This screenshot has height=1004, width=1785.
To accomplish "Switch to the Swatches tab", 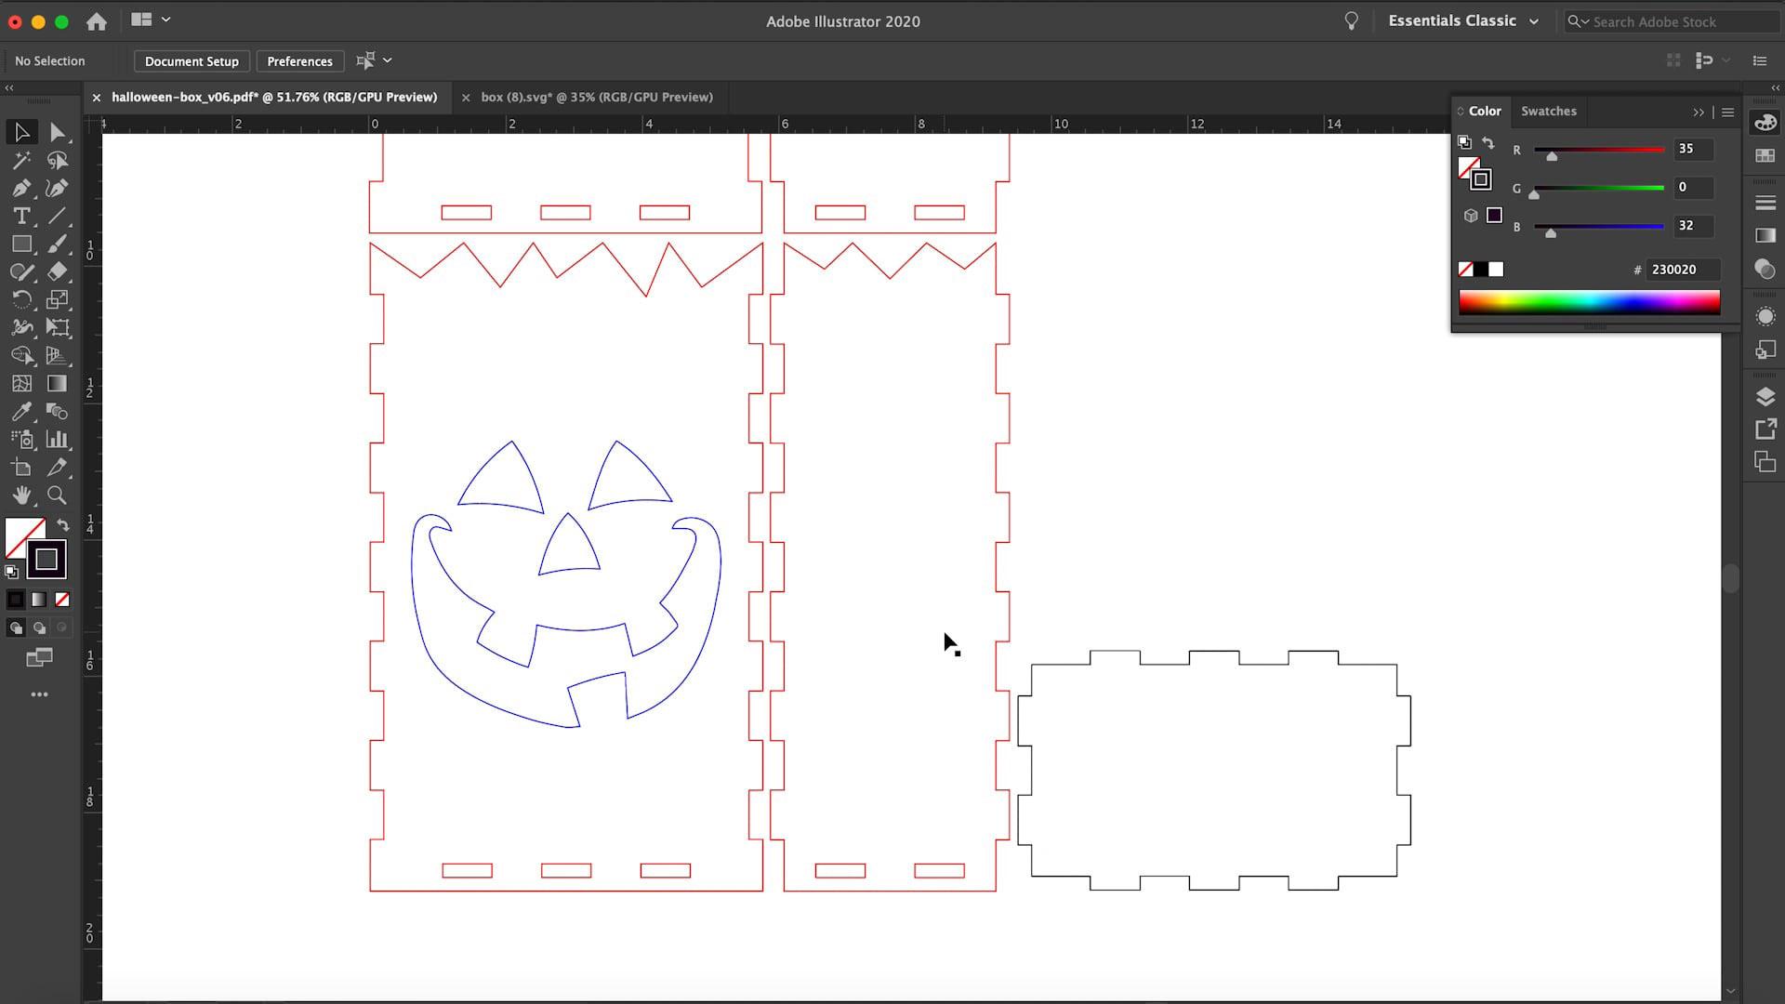I will point(1548,111).
